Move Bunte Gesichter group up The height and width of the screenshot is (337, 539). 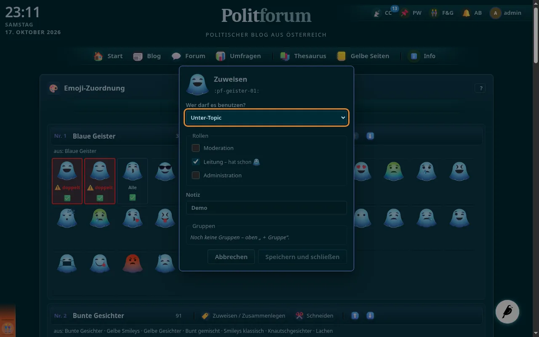pyautogui.click(x=355, y=316)
